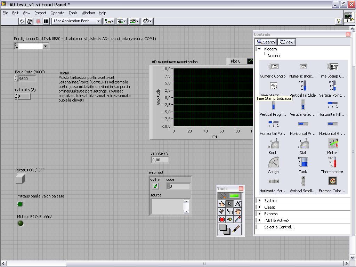The image size is (356, 267).
Task: Open the Resize Objects toolbar menu
Action: point(134,21)
